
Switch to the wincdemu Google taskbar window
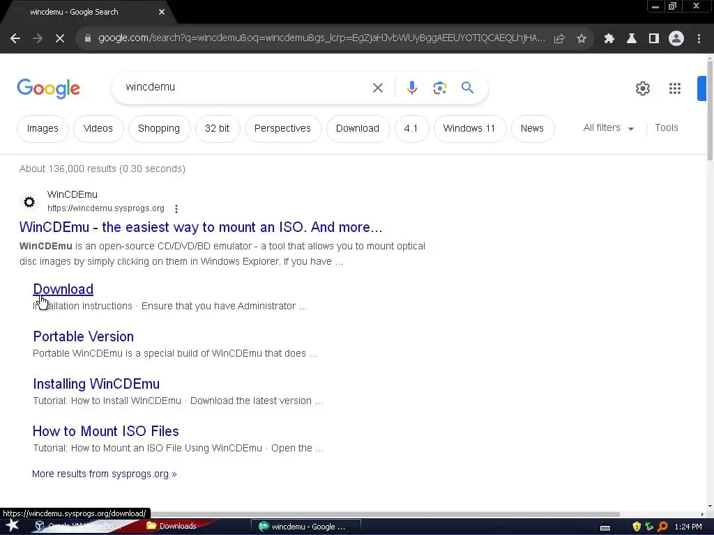point(305,527)
